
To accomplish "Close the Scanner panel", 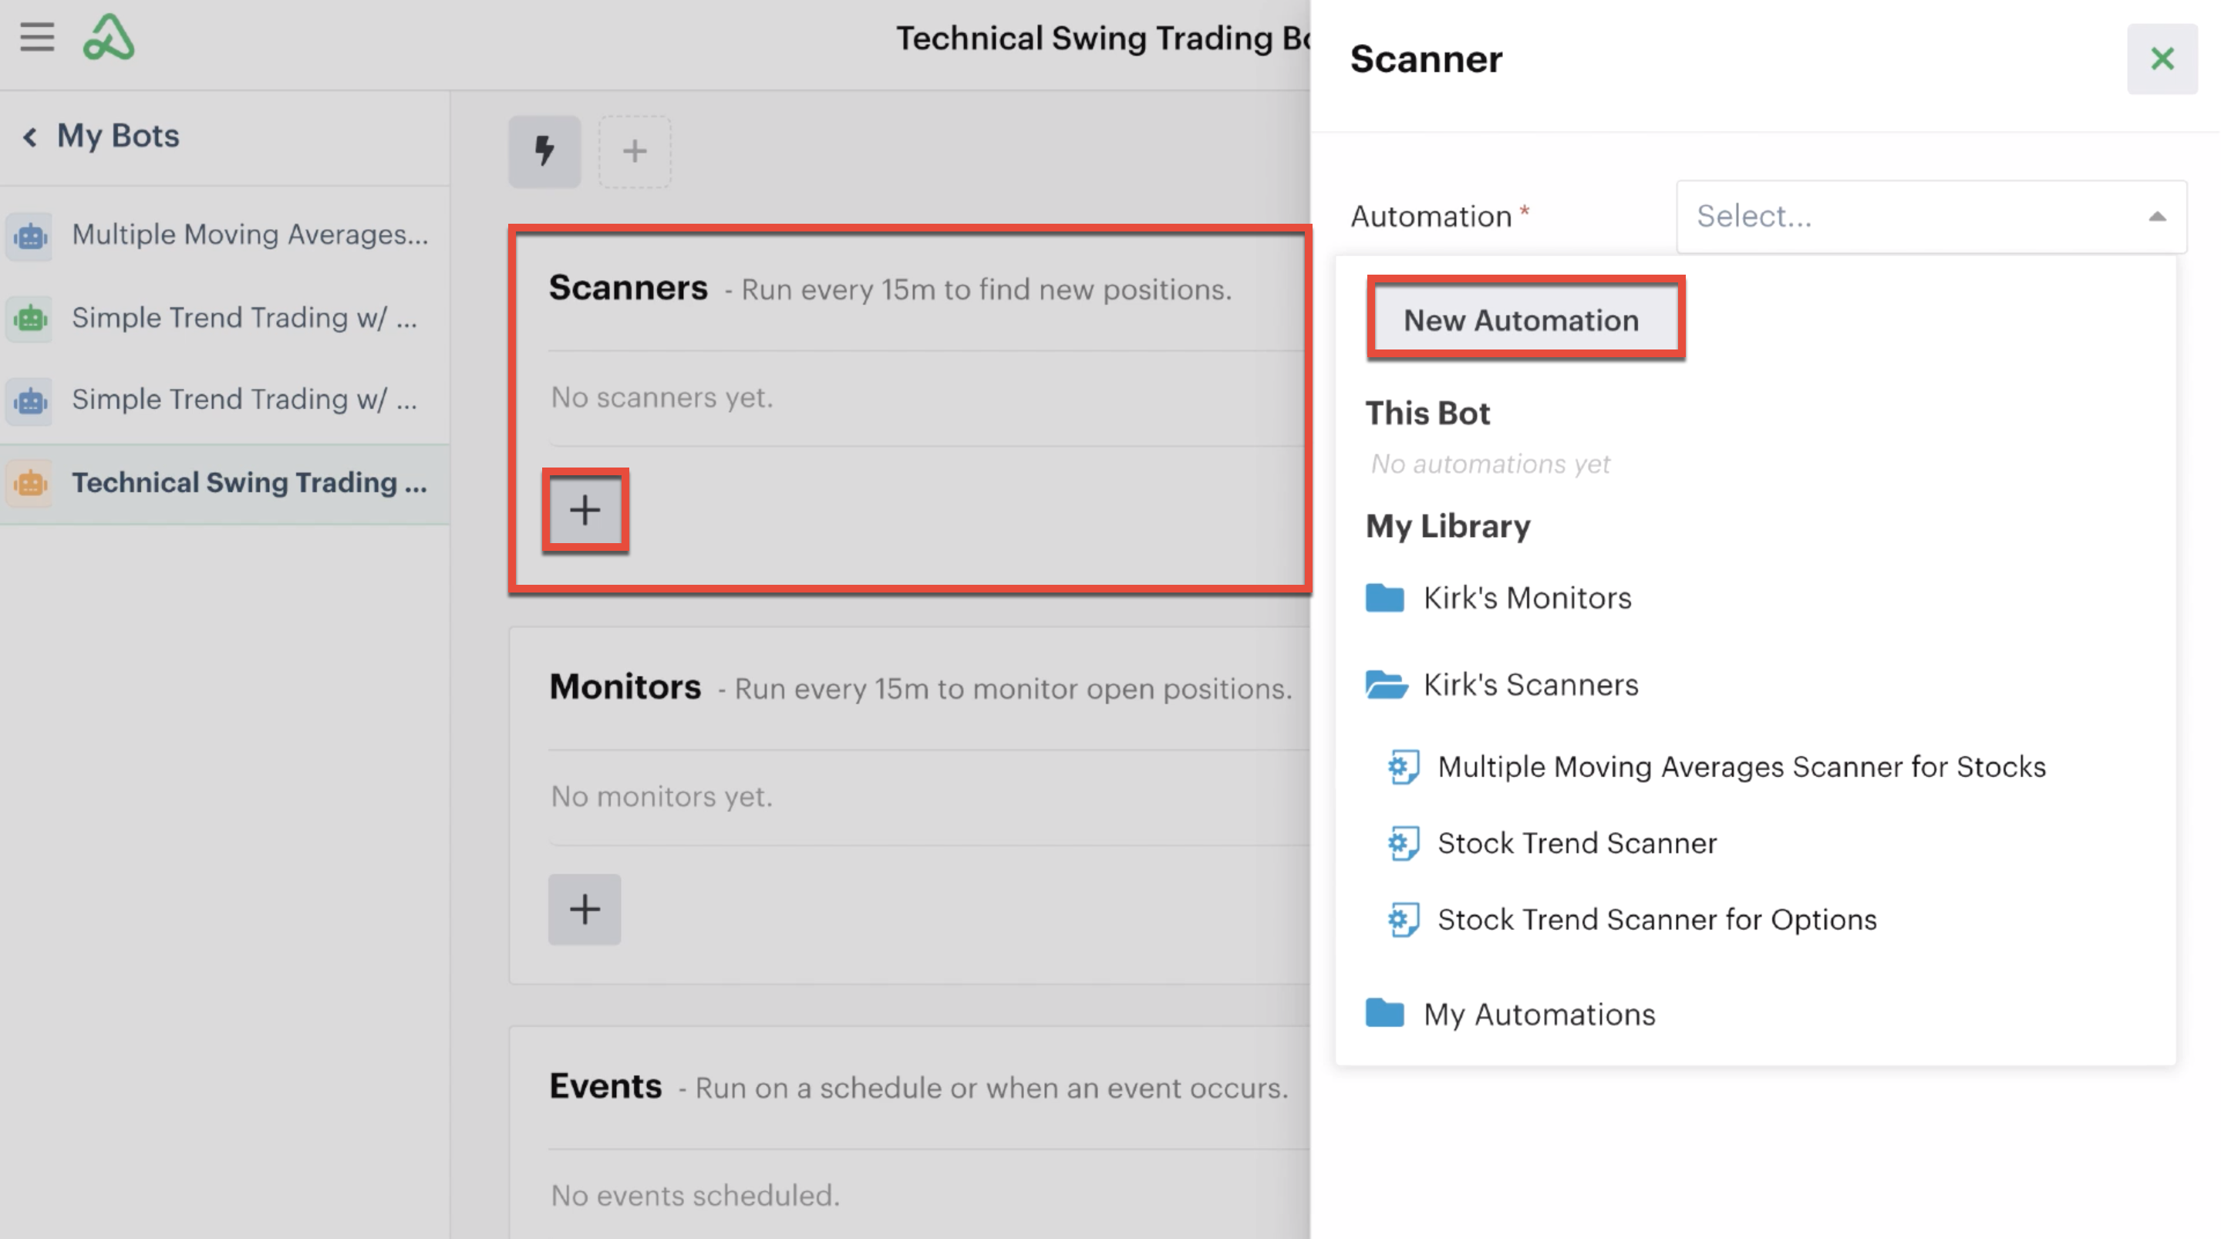I will point(2162,59).
